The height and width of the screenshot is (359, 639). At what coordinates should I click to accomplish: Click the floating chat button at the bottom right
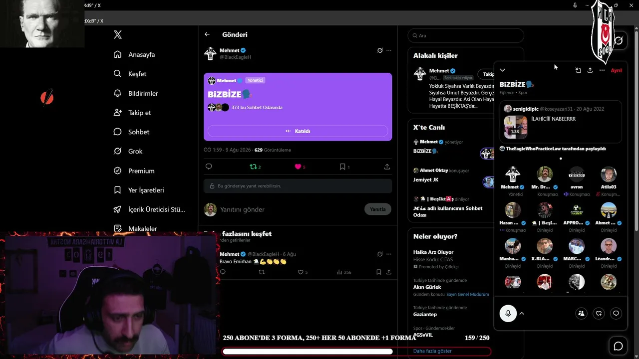[x=618, y=346]
